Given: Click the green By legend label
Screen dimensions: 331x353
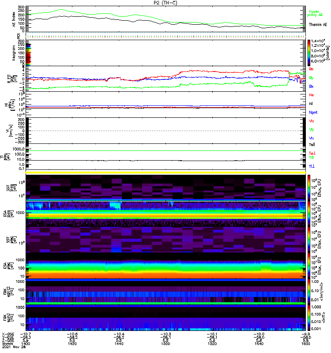Looking at the screenshot, I should click(311, 78).
